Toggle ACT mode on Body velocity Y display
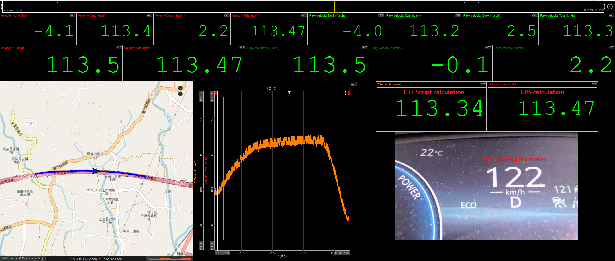The height and width of the screenshot is (261, 615). click(488, 48)
